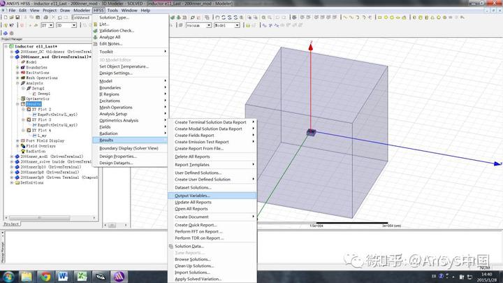Click the ANSYS HFSS taskbar icon
This screenshot has width=503, height=283.
[x=119, y=277]
